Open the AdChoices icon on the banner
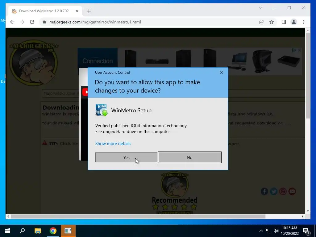 [x=294, y=50]
